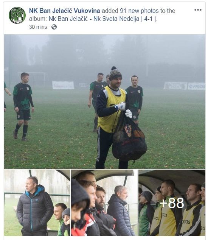Viewport: 208px width, 240px height.
Task: Click the smiling man in green in first thumbnail
Action: 60,217
